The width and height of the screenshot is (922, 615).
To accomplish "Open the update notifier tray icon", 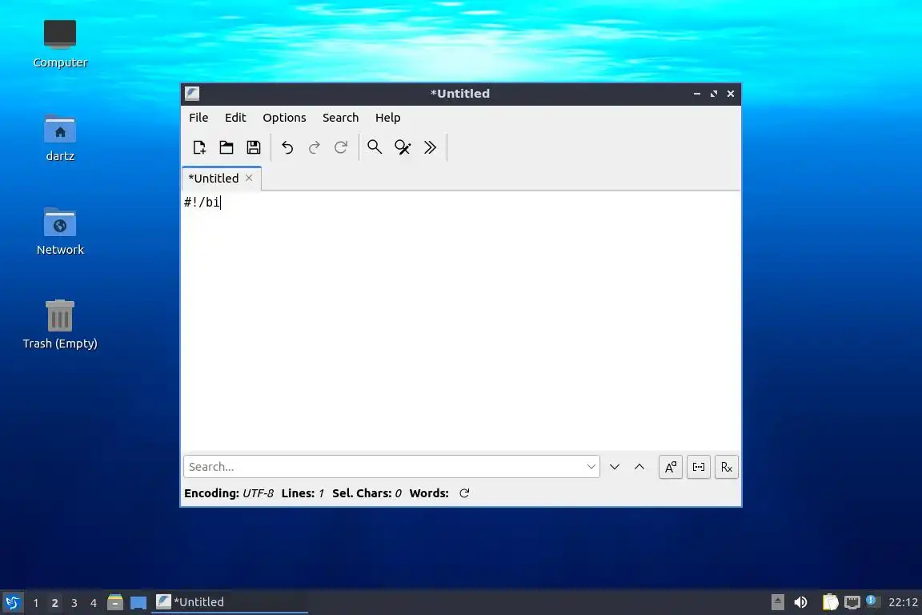I will click(x=872, y=601).
